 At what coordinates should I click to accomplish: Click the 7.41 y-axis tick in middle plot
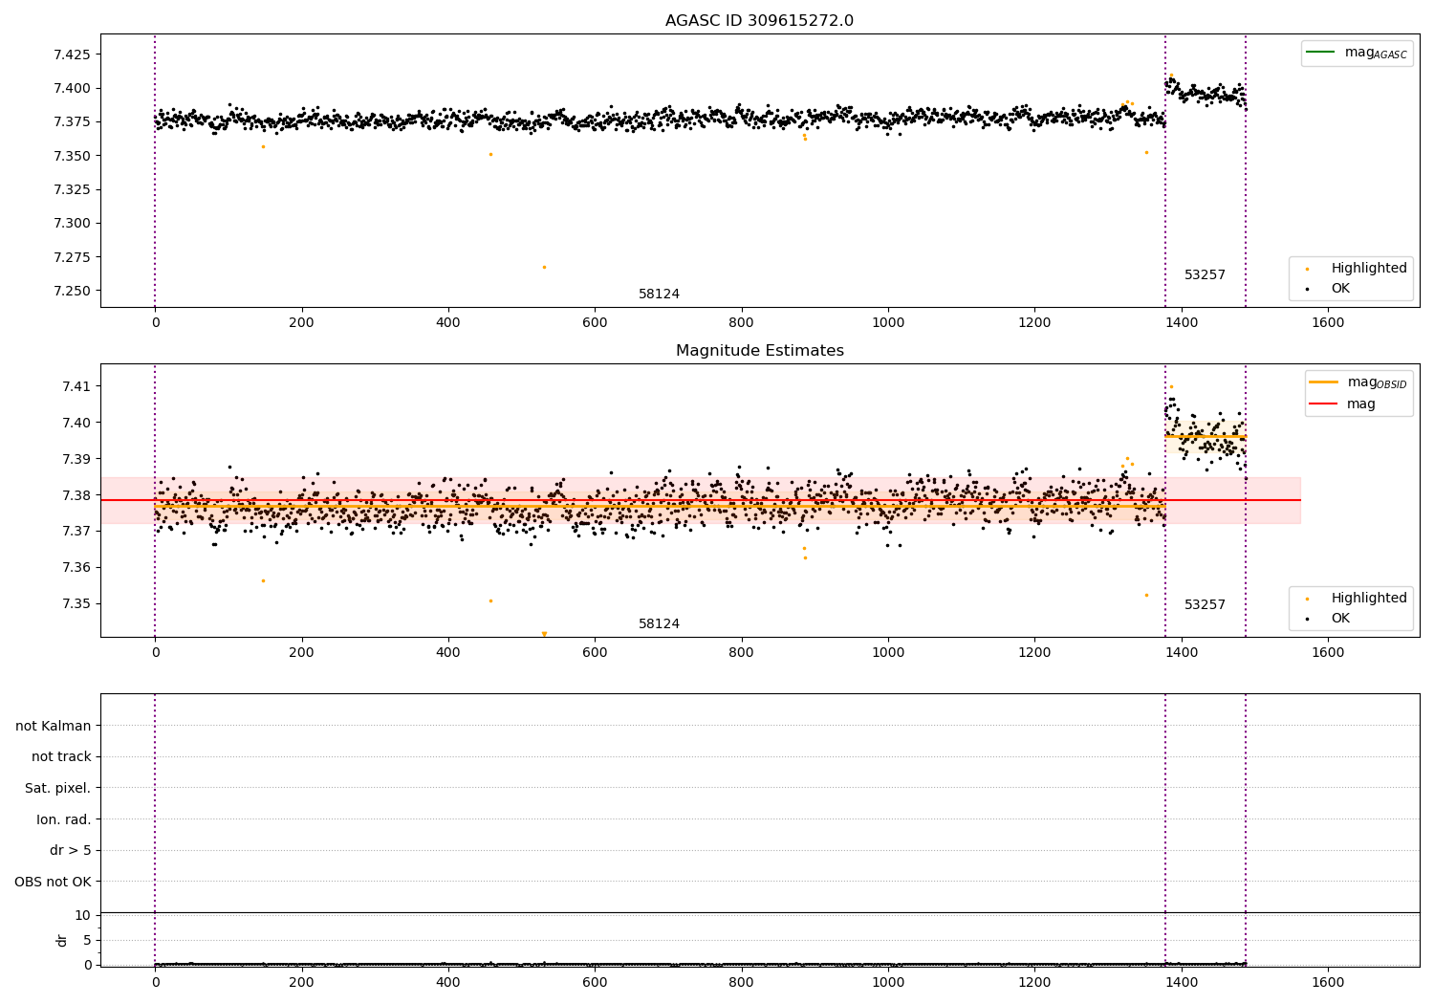(76, 386)
